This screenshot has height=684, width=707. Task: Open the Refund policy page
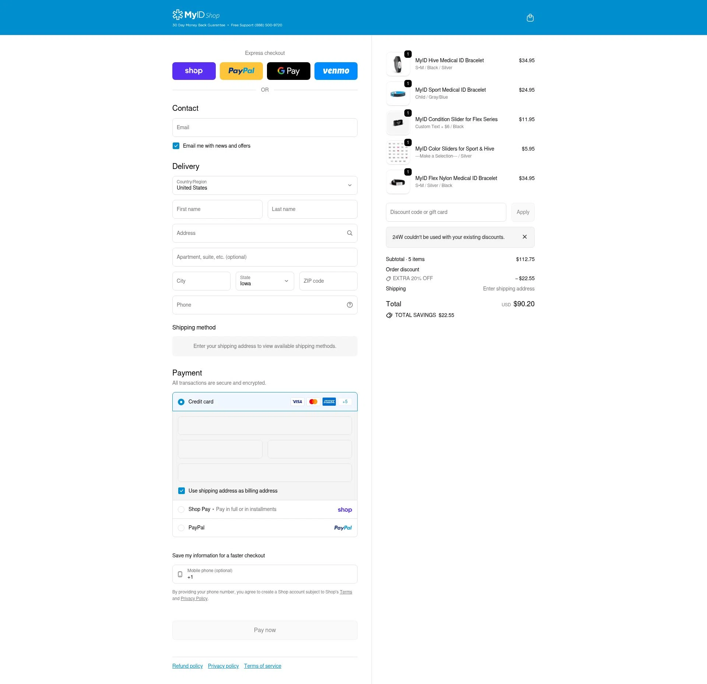pos(187,666)
